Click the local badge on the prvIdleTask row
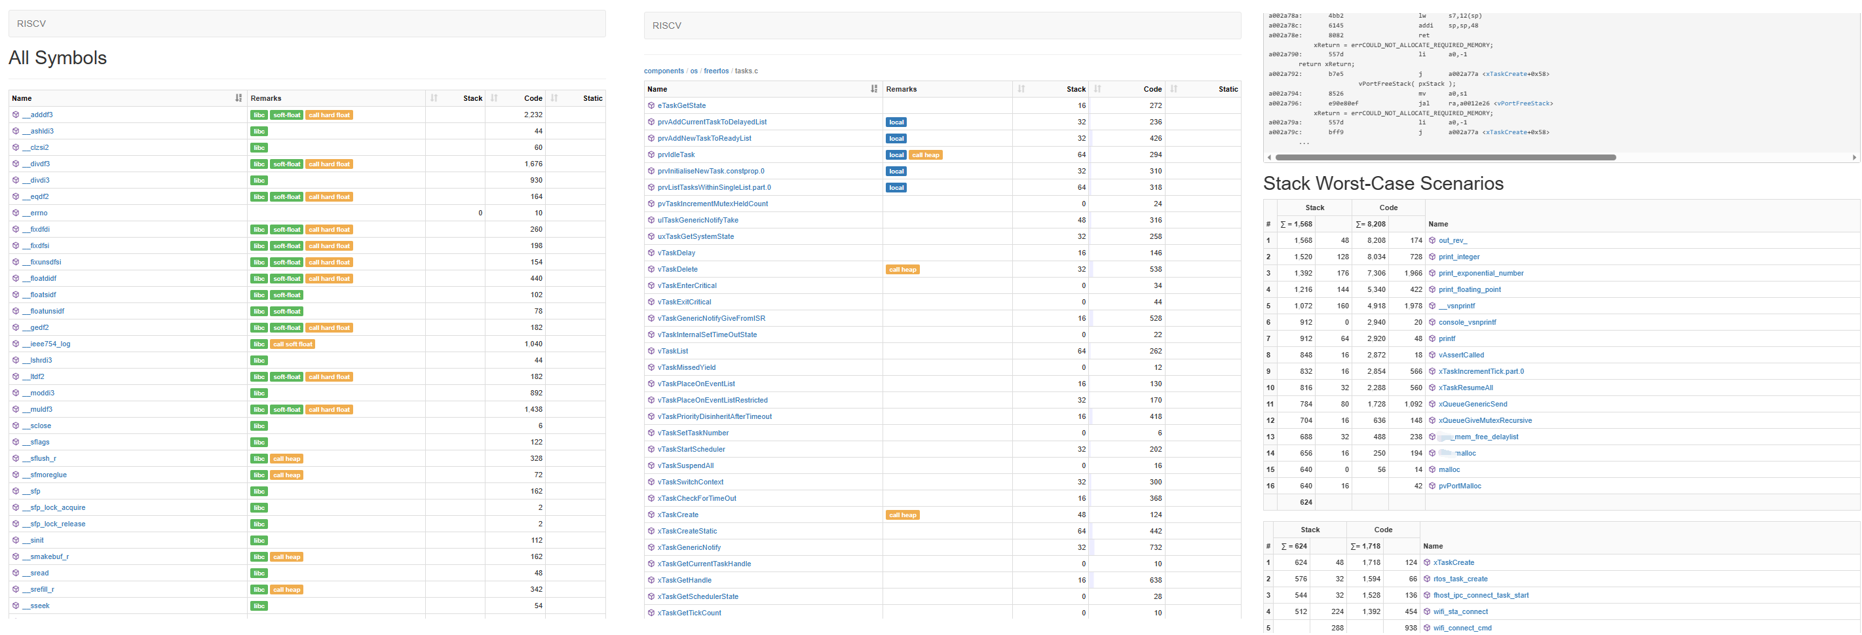 pyautogui.click(x=896, y=154)
